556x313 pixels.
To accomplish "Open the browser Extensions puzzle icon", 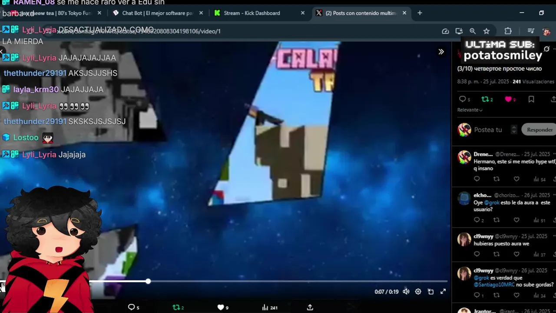I will [x=508, y=31].
